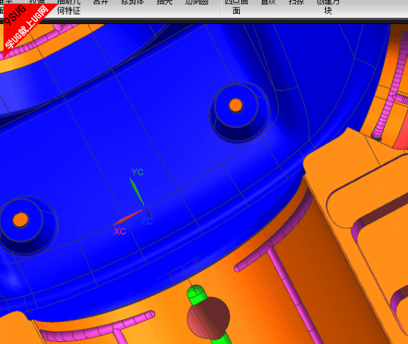Activate the 扫掠 swept tool
This screenshot has width=408, height=344.
(296, 2)
